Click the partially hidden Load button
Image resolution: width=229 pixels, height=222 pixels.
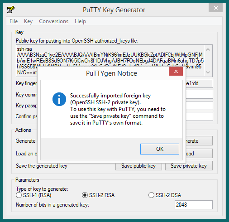199,154
